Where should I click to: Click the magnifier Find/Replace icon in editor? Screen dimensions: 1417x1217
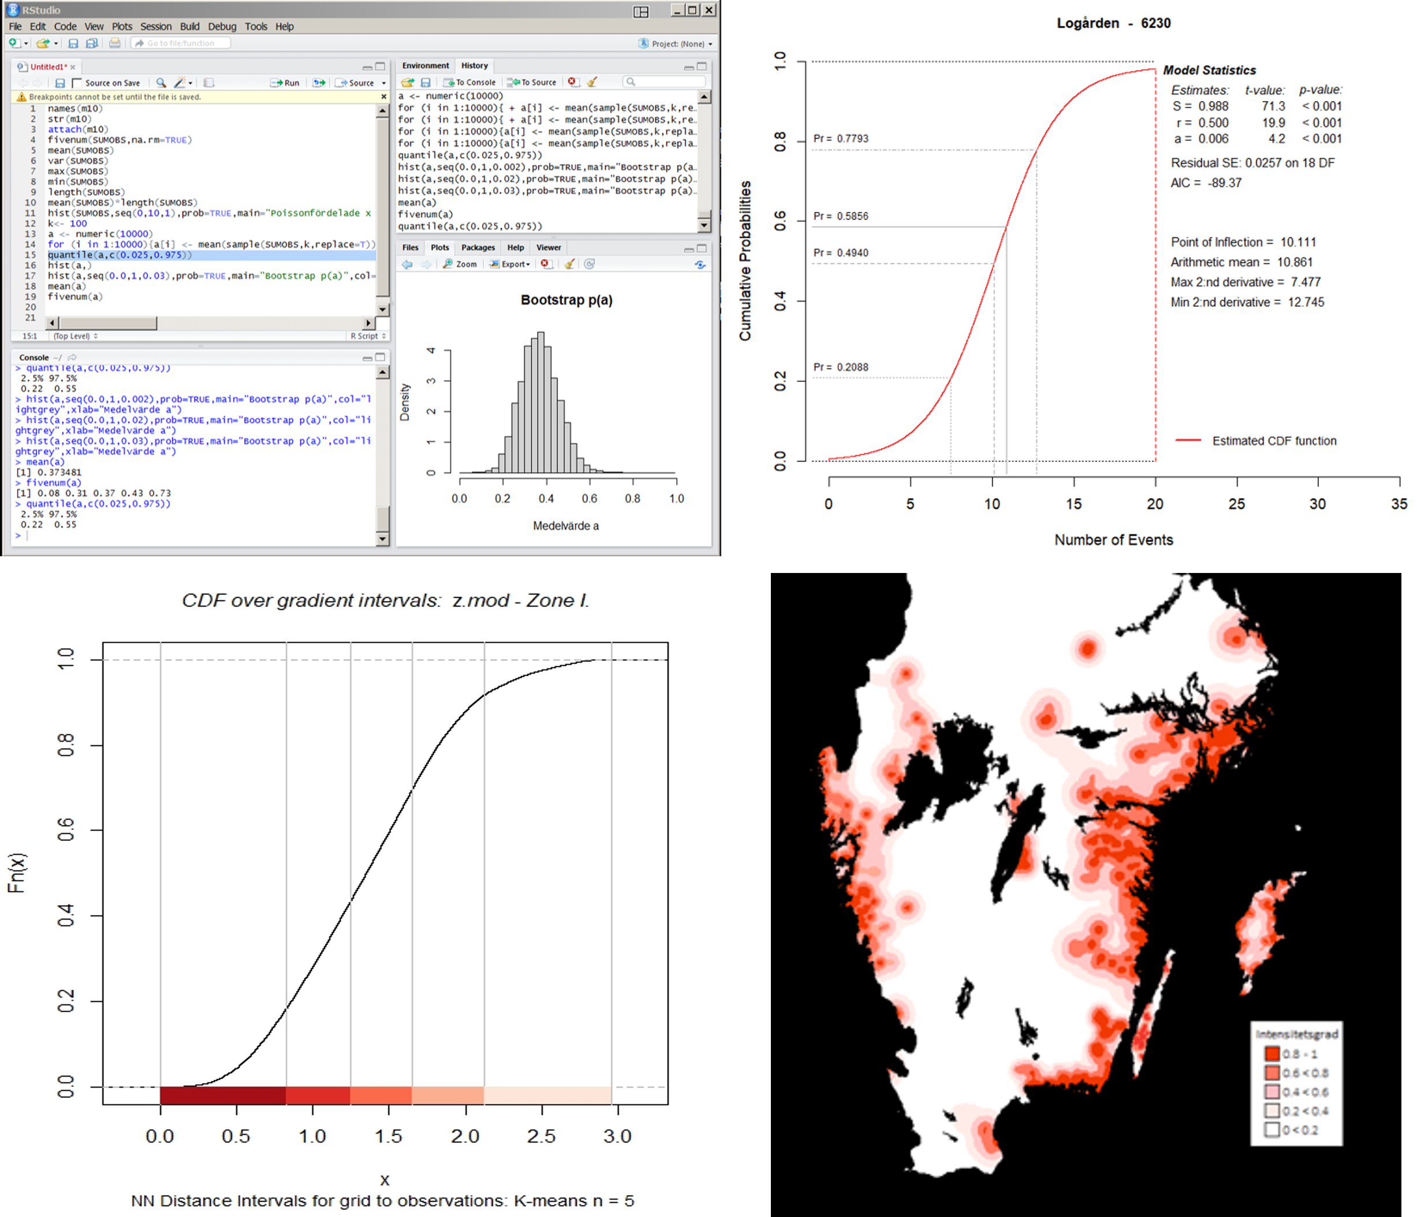[161, 83]
